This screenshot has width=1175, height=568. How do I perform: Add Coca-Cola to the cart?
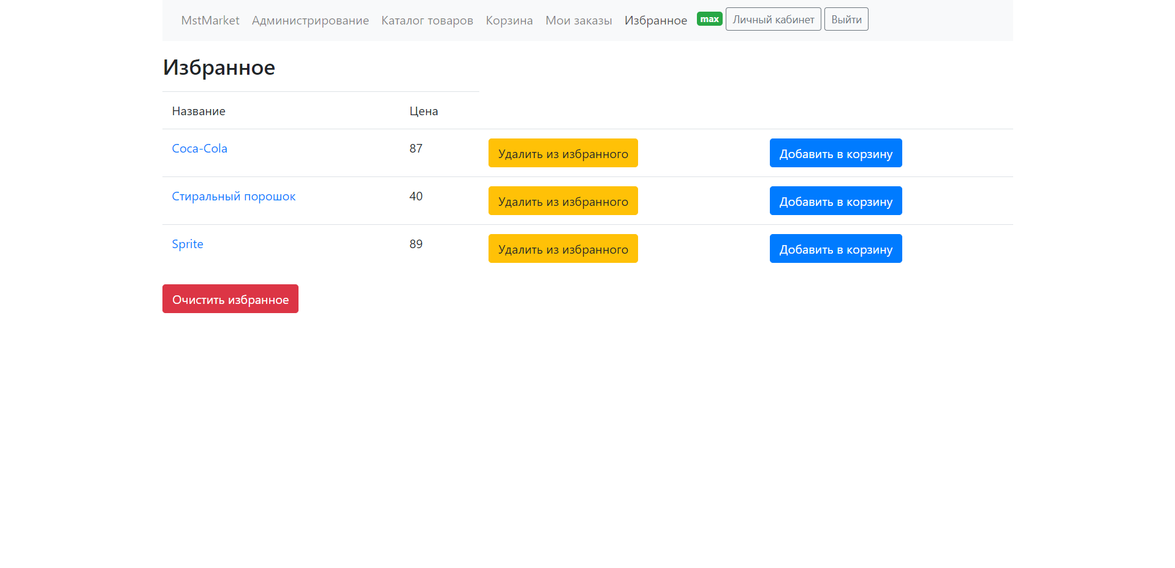(x=836, y=153)
